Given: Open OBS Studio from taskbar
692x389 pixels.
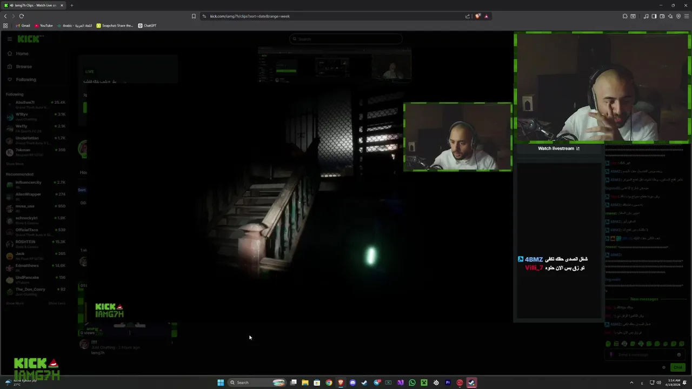Looking at the screenshot, I should pyautogui.click(x=436, y=383).
